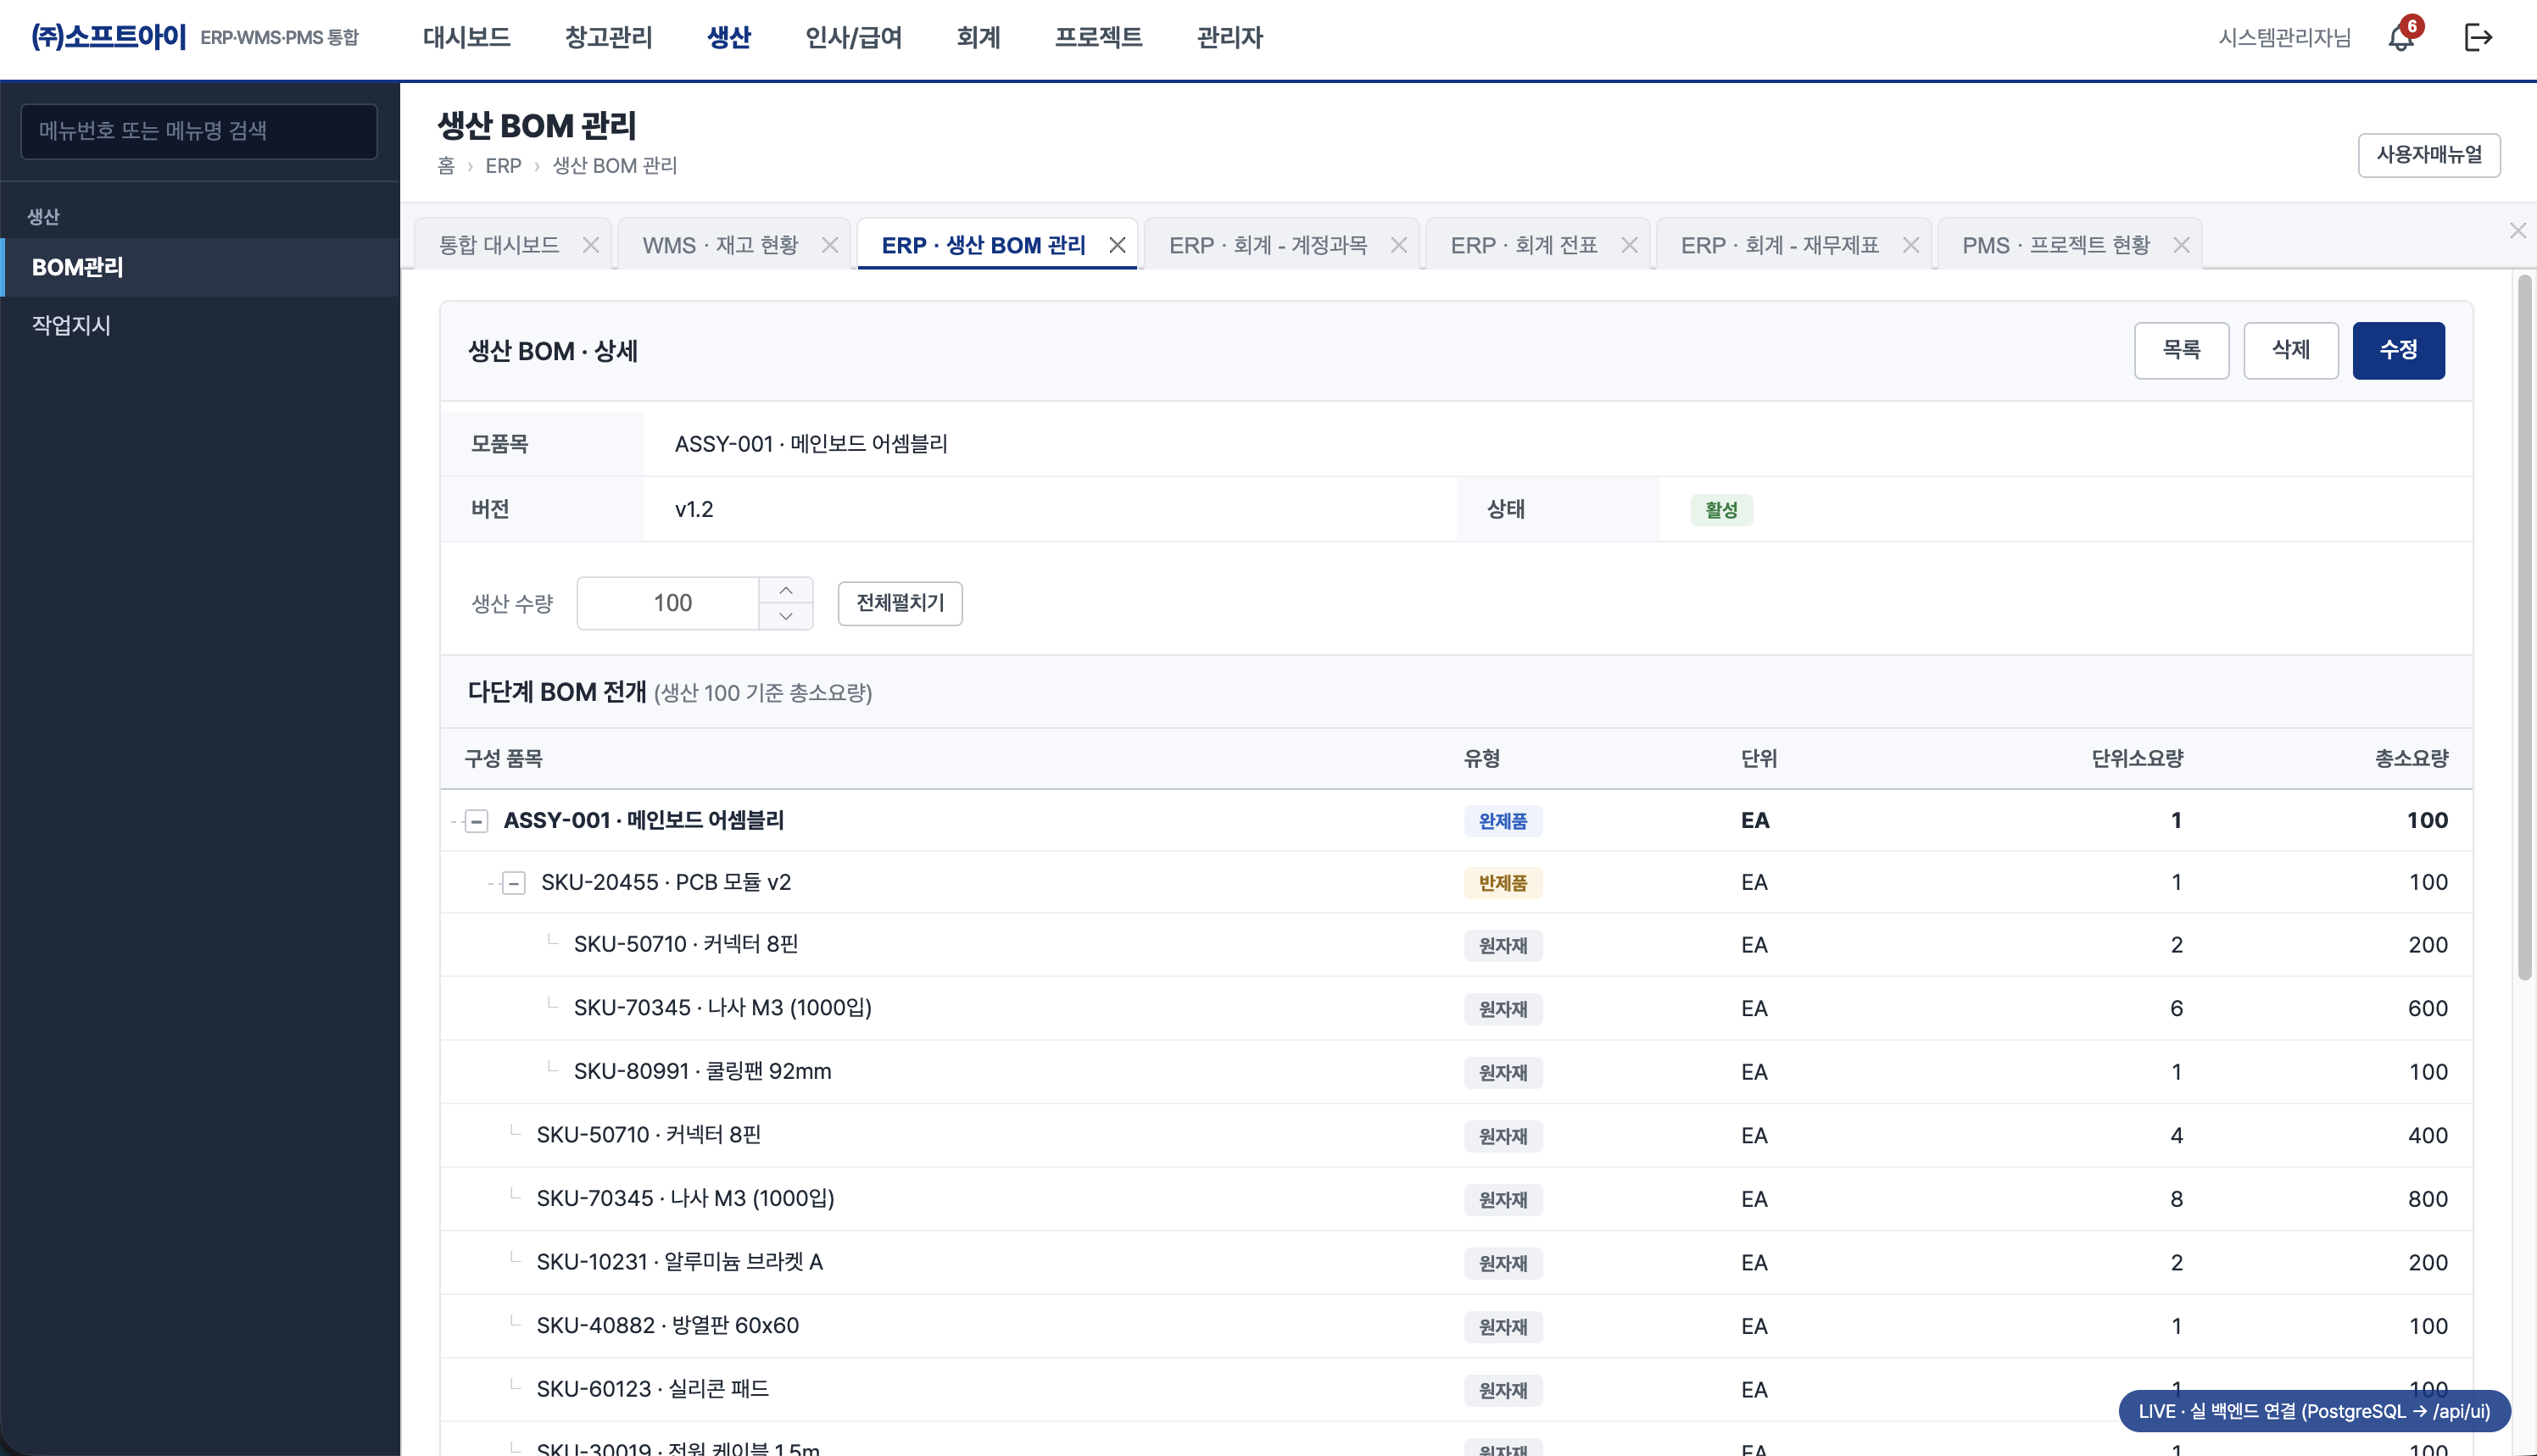Click the blue 수정 button
Viewport: 2537px width, 1456px height.
pyautogui.click(x=2398, y=350)
